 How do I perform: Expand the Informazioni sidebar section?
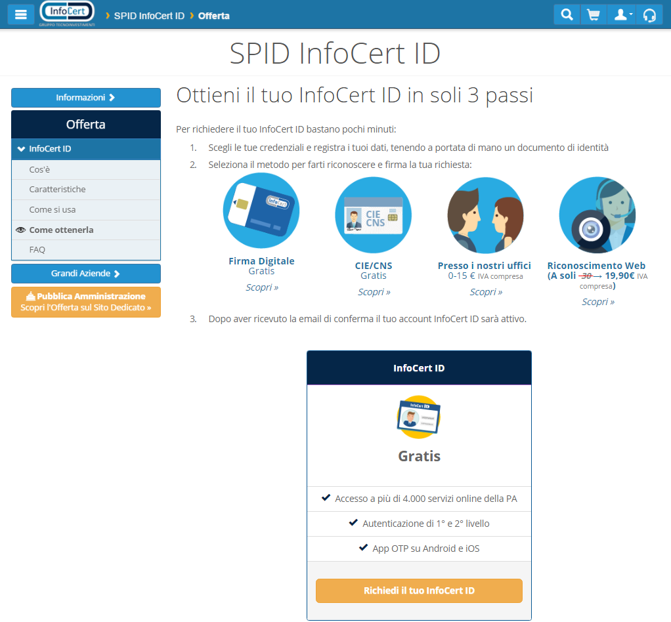(85, 97)
